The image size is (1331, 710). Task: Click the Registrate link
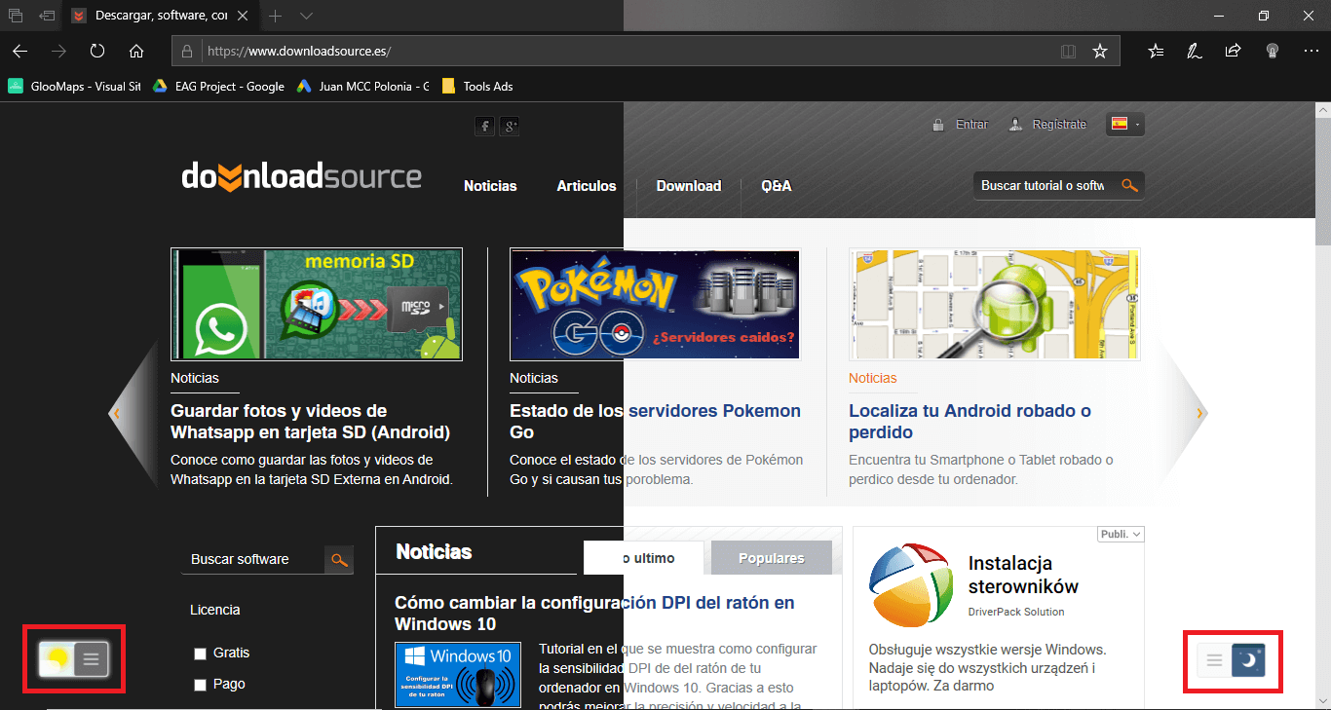coord(1059,125)
